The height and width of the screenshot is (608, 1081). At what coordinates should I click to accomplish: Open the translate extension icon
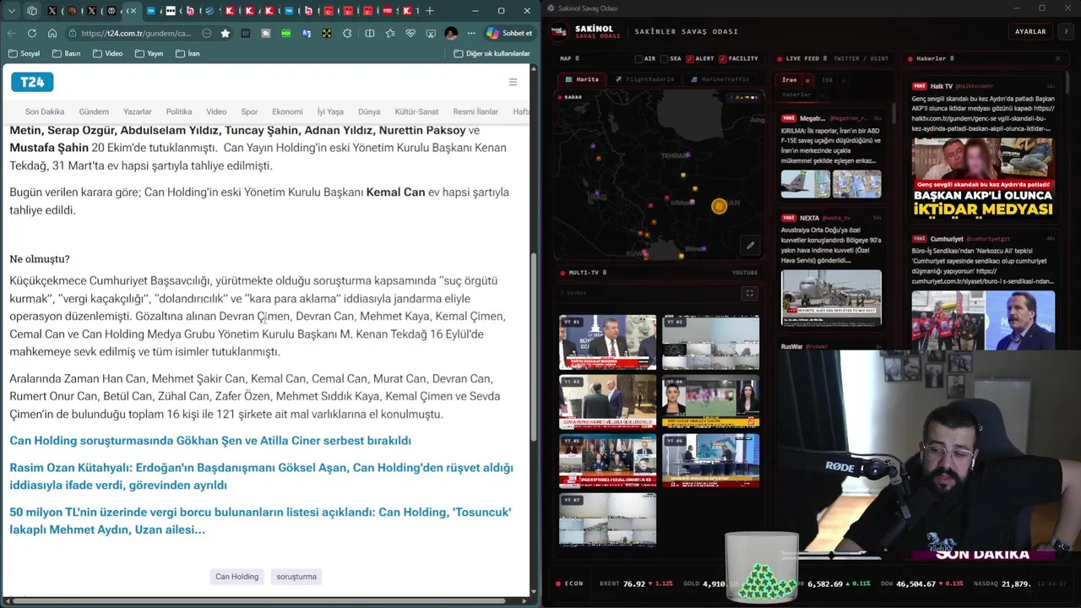click(x=307, y=33)
